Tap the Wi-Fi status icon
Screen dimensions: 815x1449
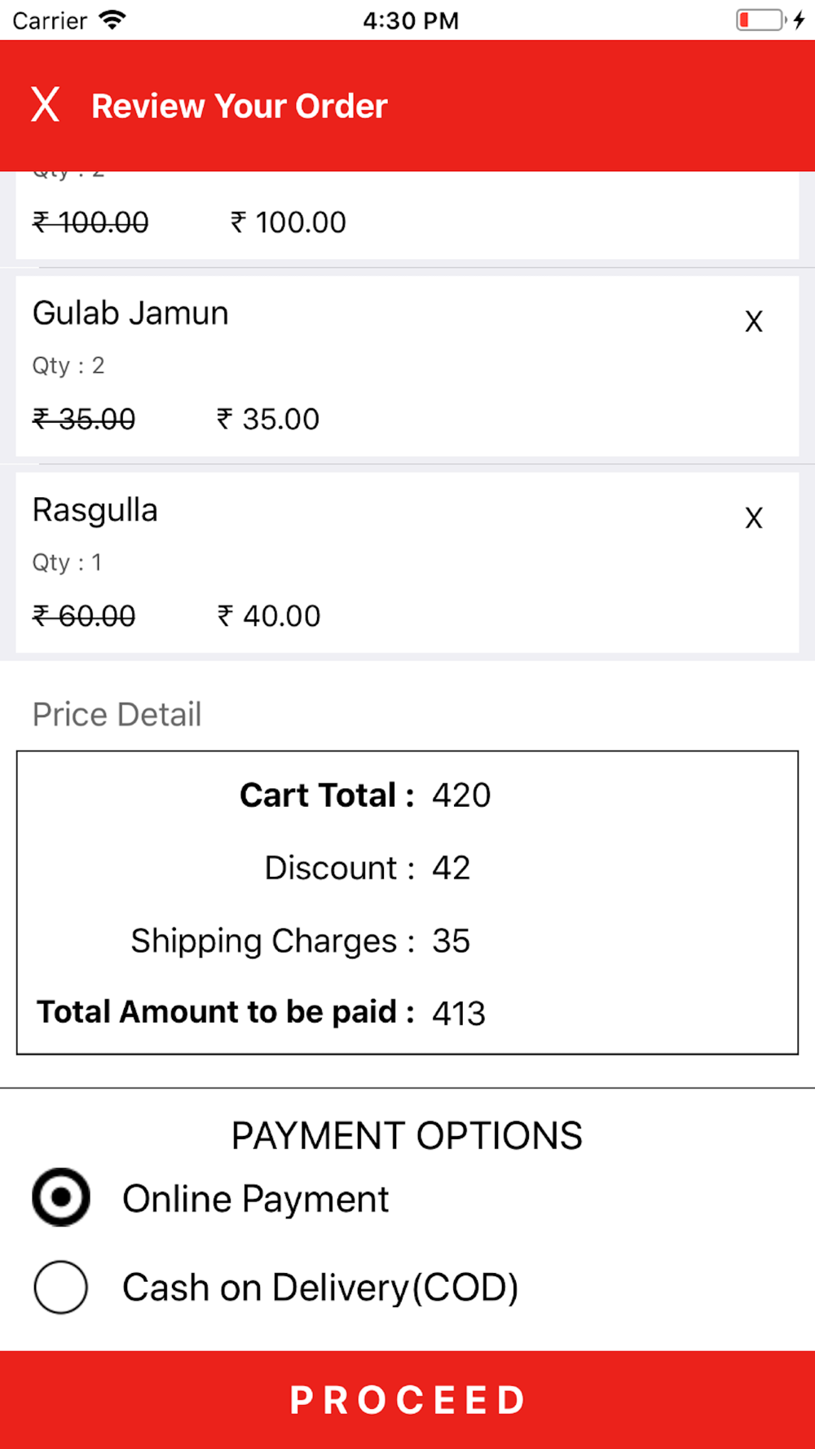point(112,20)
